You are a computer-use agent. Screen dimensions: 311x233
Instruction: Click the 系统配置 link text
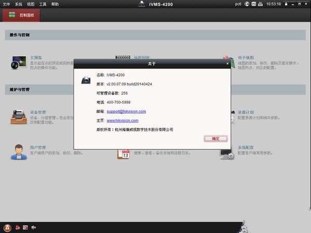point(246,148)
